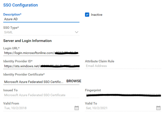Click the SSO Configuration heading
This screenshot has width=167, height=114.
21,5
